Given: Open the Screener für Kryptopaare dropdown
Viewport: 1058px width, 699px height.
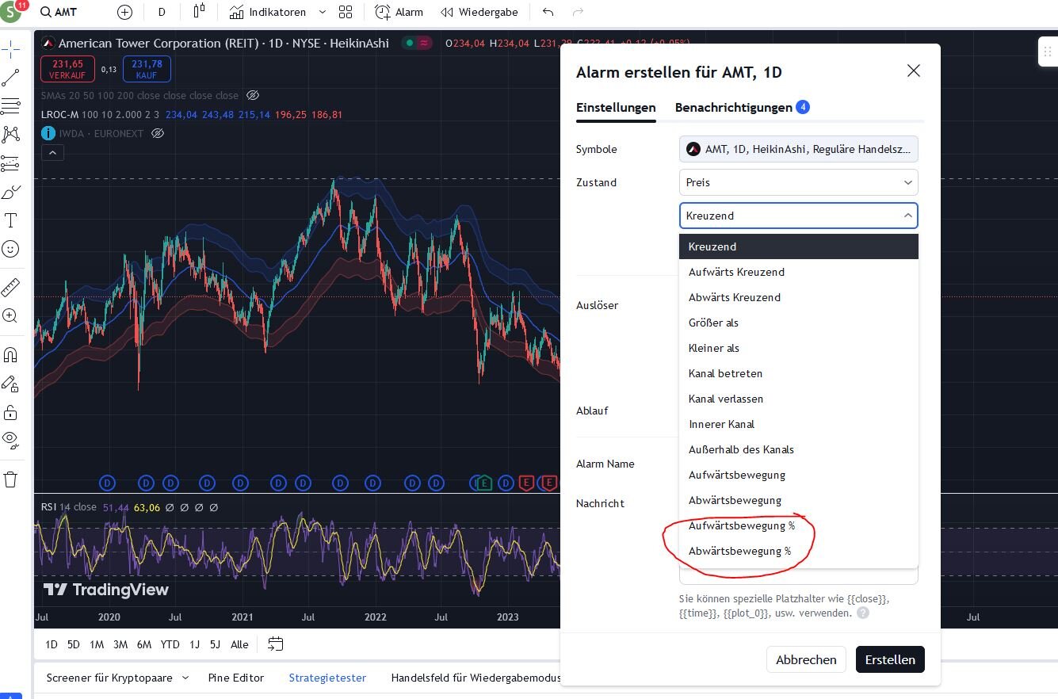Looking at the screenshot, I should pyautogui.click(x=117, y=678).
